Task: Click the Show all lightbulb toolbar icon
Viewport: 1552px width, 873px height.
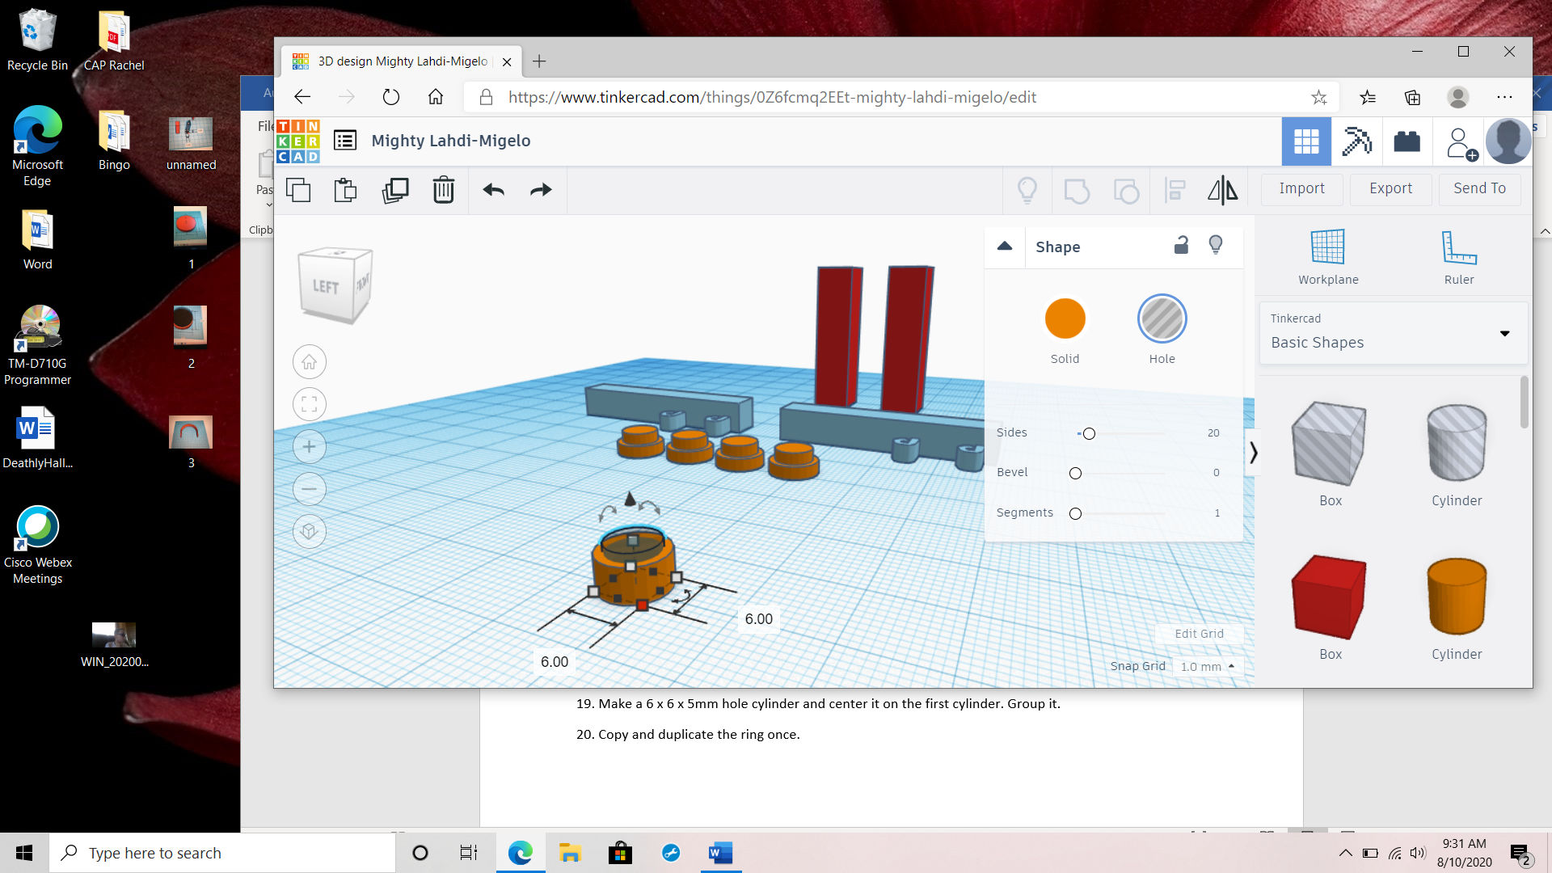Action: [x=1027, y=190]
